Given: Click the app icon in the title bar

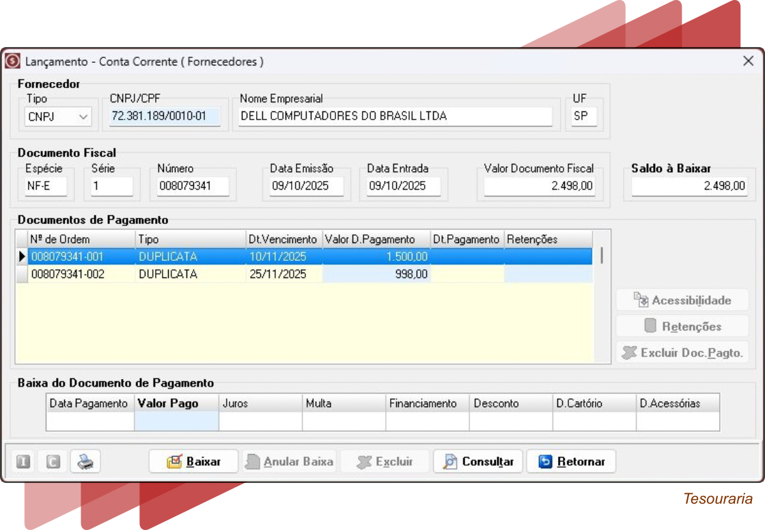Looking at the screenshot, I should point(12,61).
